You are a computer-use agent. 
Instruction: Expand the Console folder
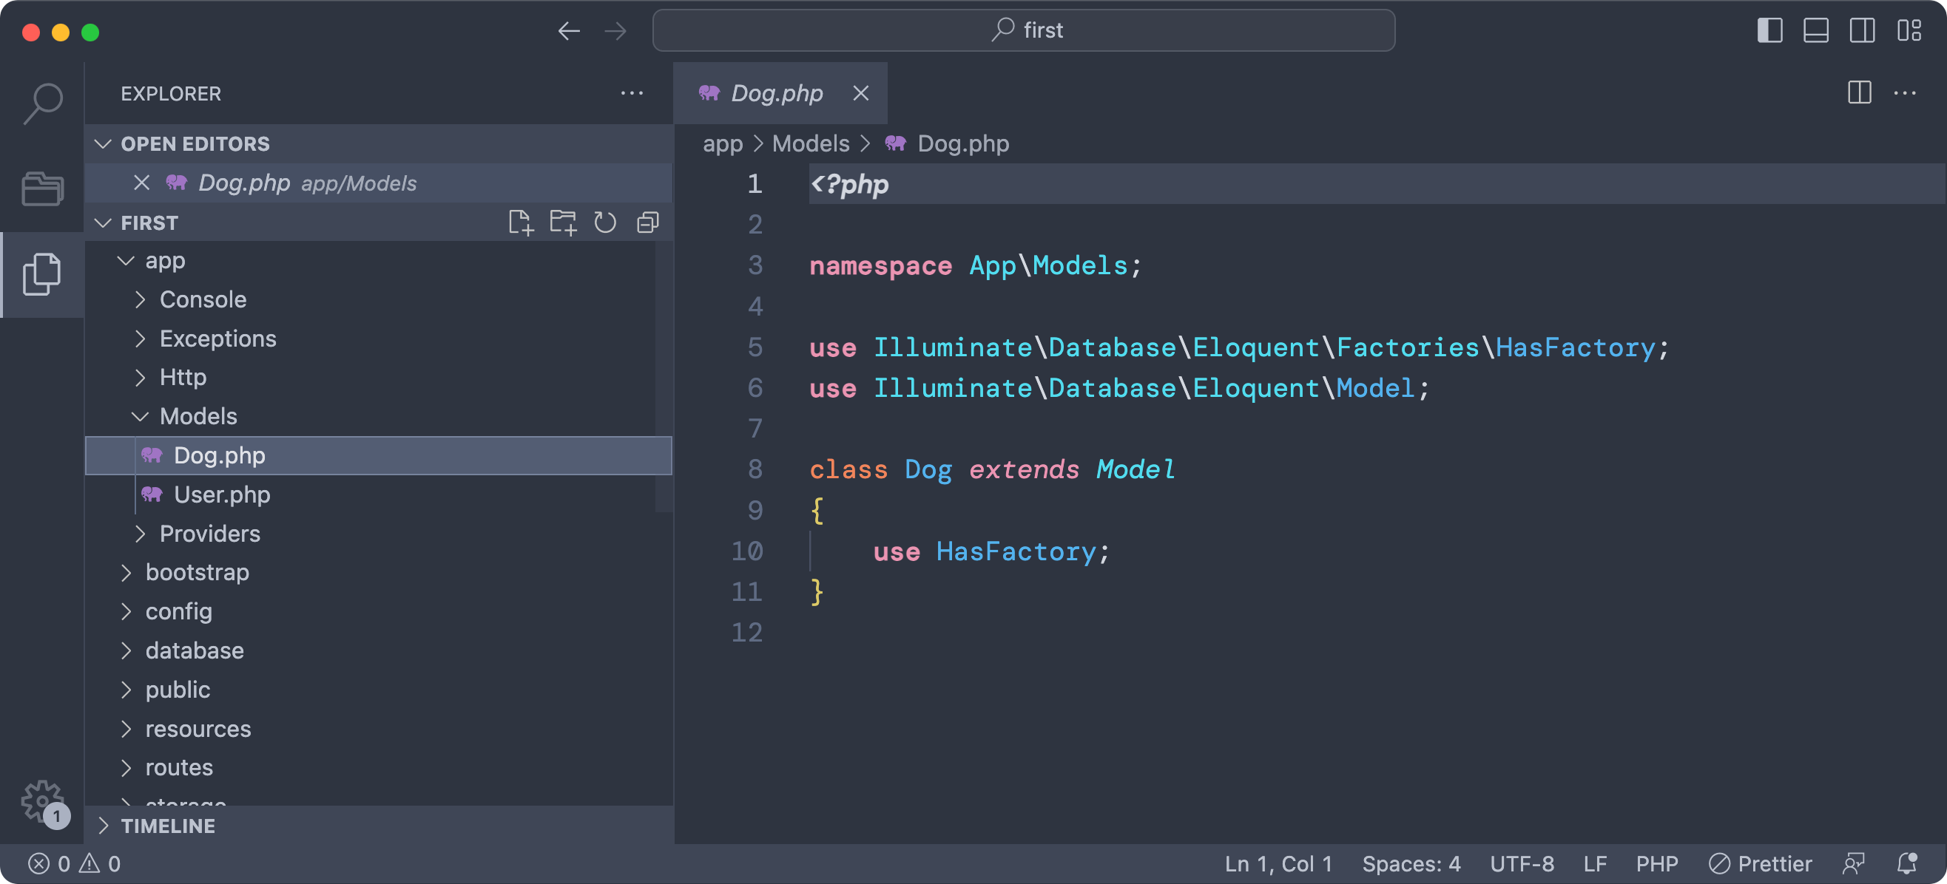point(203,299)
